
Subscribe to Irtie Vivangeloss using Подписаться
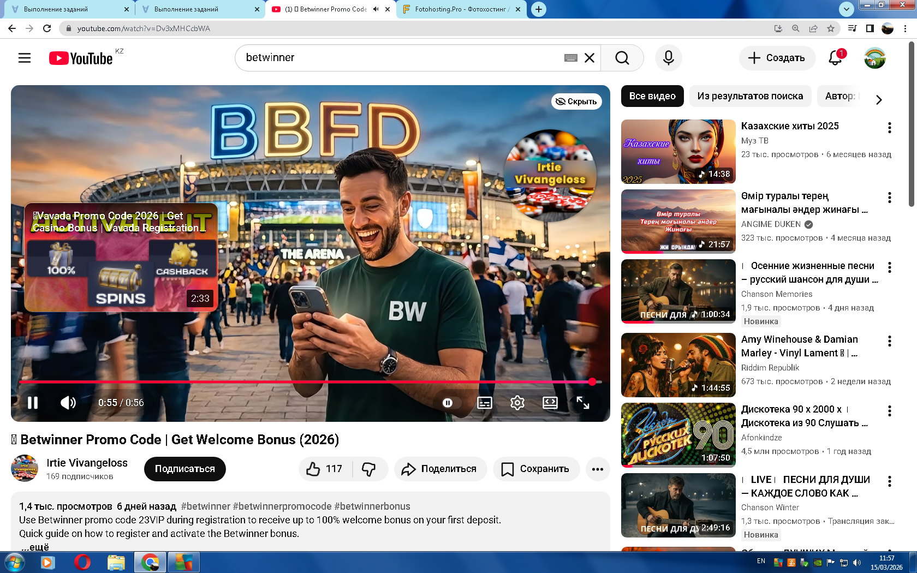[184, 469]
